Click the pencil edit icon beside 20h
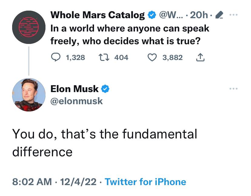This screenshot has width=251, height=196. click(x=219, y=15)
